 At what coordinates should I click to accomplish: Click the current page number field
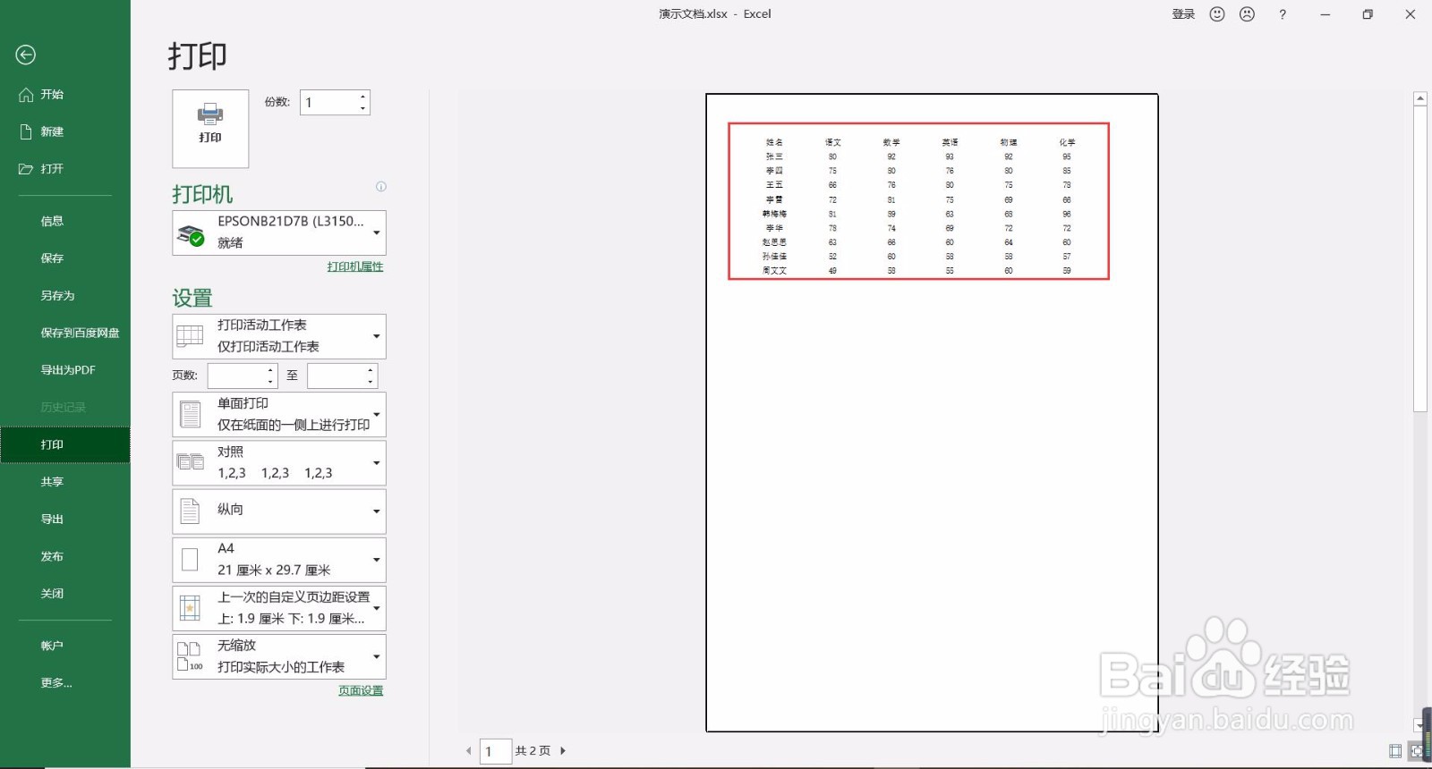(496, 751)
